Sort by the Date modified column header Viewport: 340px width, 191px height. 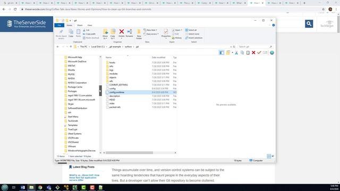point(158,57)
